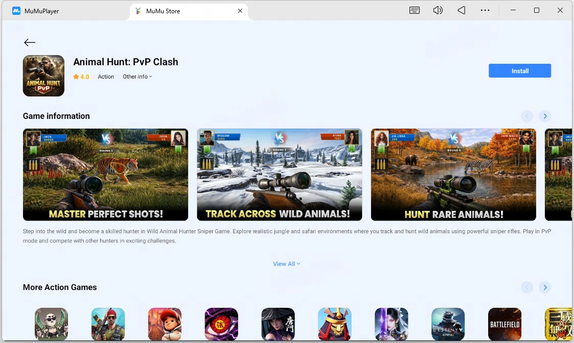Click the Animal Hunt PvP app icon
The height and width of the screenshot is (343, 574).
pos(43,76)
